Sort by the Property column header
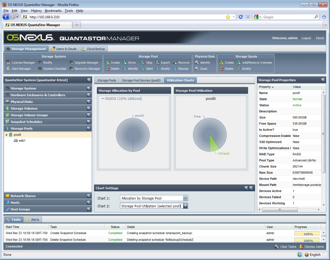The width and height of the screenshot is (330, 260). tap(274, 87)
